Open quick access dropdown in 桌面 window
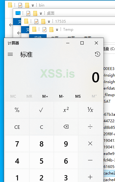 tap(41, 14)
